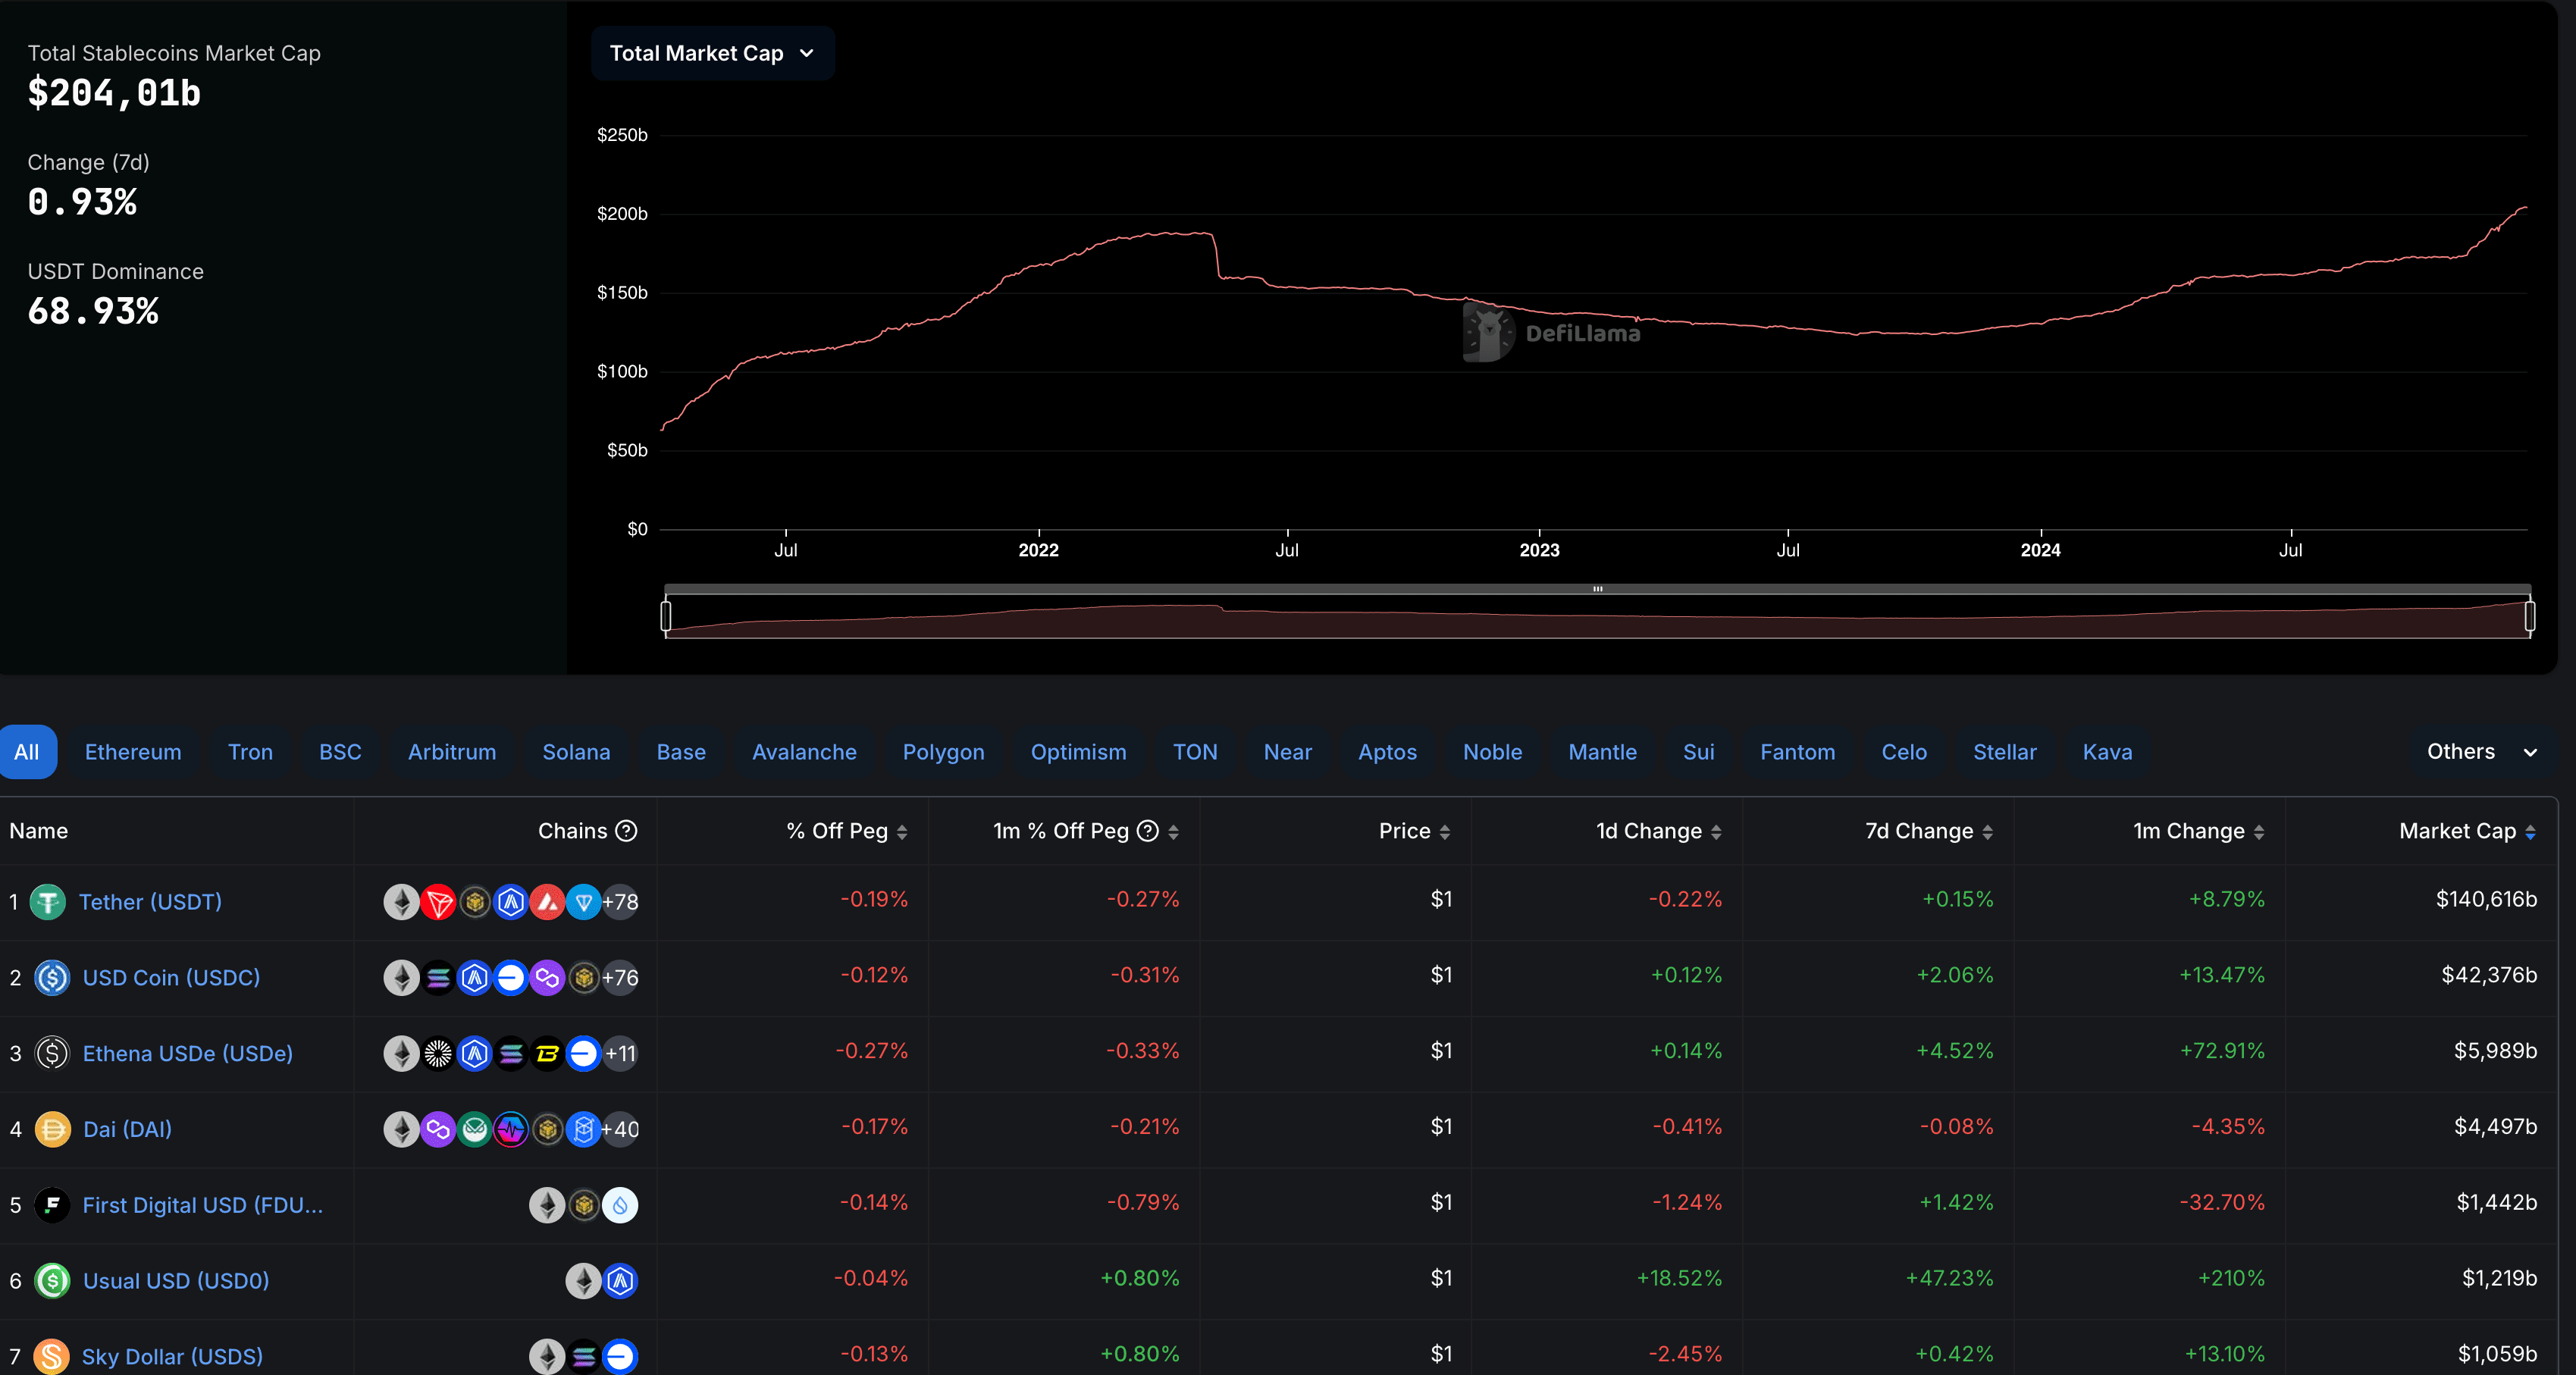The width and height of the screenshot is (2576, 1375).
Task: Click the Dai coin logo
Action: coord(52,1129)
